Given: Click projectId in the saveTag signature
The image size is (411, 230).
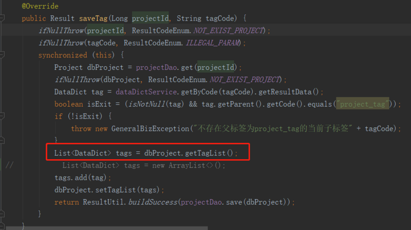Looking at the screenshot, I should 150,18.
